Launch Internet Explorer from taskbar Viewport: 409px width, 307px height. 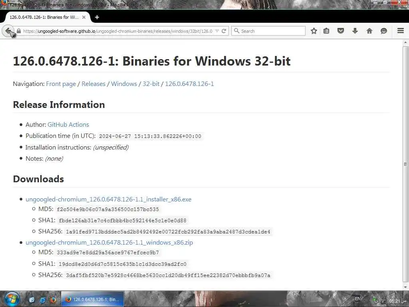click(x=42, y=300)
